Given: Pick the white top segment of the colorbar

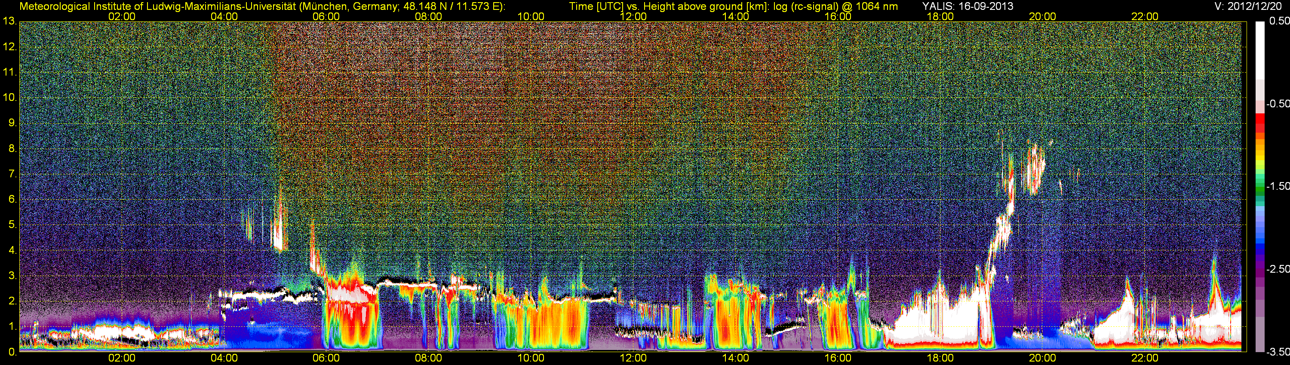Looking at the screenshot, I should [1259, 50].
